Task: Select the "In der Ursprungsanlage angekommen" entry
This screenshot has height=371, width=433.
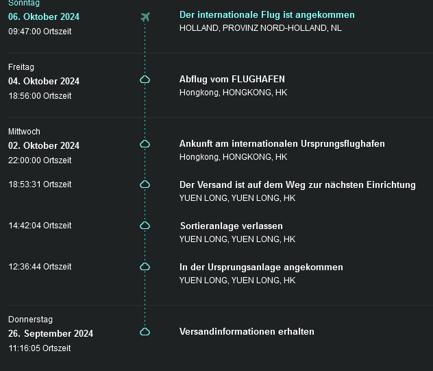Action: point(261,267)
